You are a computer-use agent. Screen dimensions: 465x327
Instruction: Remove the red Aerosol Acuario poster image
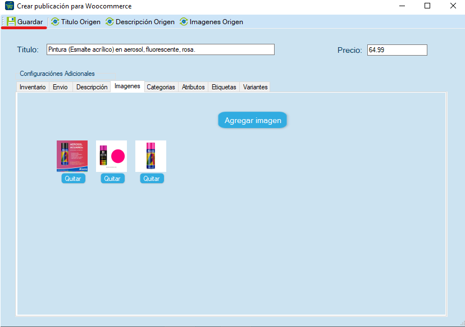point(73,178)
